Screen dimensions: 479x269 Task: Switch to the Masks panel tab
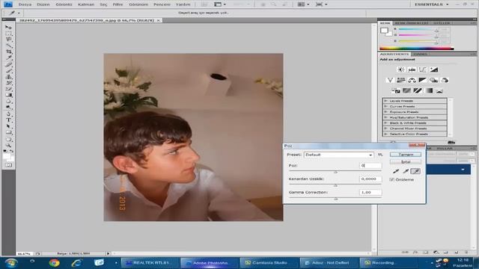[x=420, y=54]
